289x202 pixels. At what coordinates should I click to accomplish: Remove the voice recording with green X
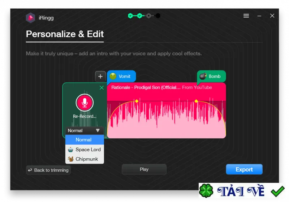coord(102,88)
